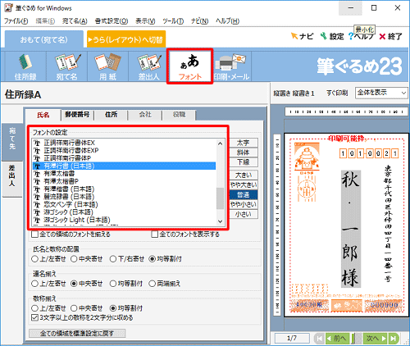Click the 1/7 record number field
This screenshot has width=410, height=346.
pos(292,339)
